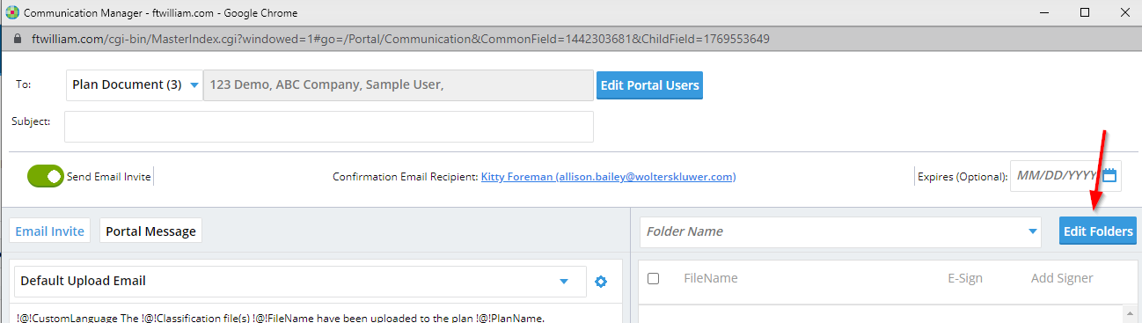The height and width of the screenshot is (323, 1142).
Task: Expand the Plan Document (3) dropdown
Action: coord(134,85)
